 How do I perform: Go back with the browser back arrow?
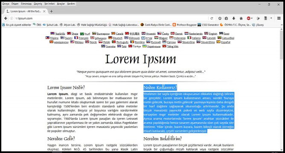(x=6, y=18)
